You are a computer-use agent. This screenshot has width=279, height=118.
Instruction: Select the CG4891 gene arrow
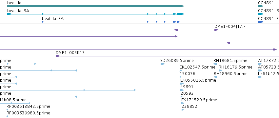click(x=261, y=6)
